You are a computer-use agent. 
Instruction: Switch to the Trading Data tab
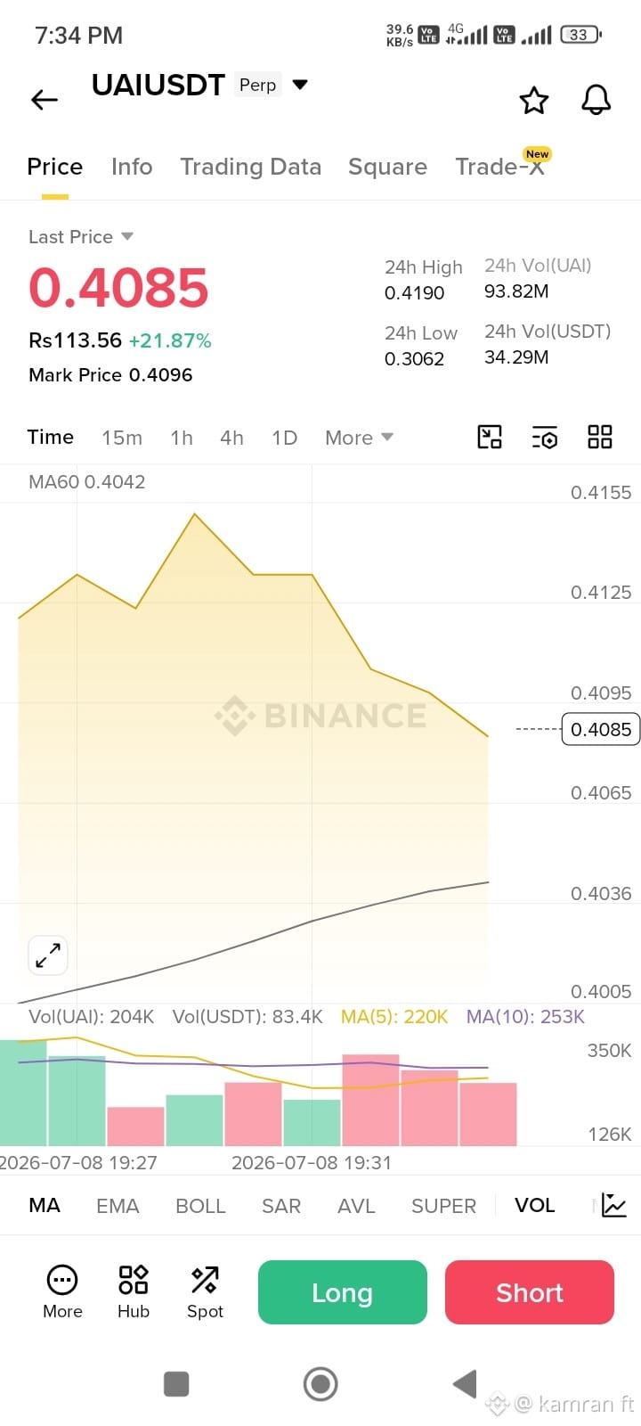tap(250, 167)
